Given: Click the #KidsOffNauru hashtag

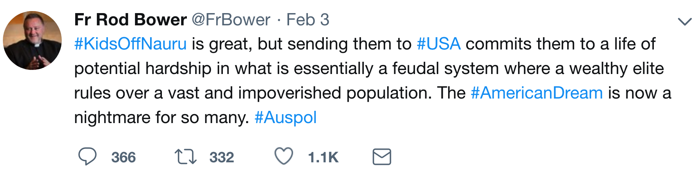Looking at the screenshot, I should coord(130,44).
